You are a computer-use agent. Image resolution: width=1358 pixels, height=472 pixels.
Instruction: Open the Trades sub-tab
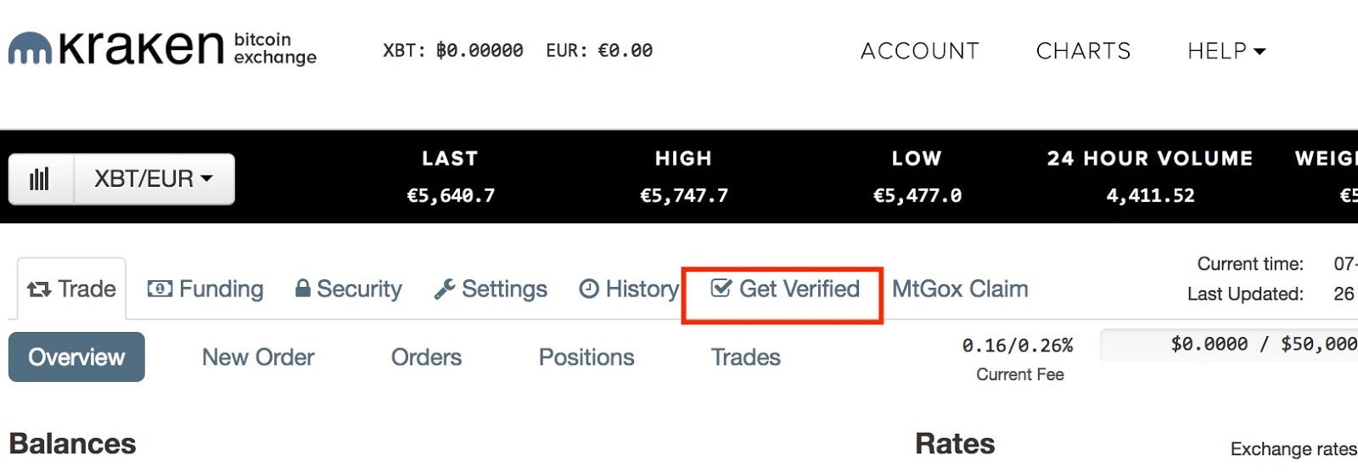(745, 357)
